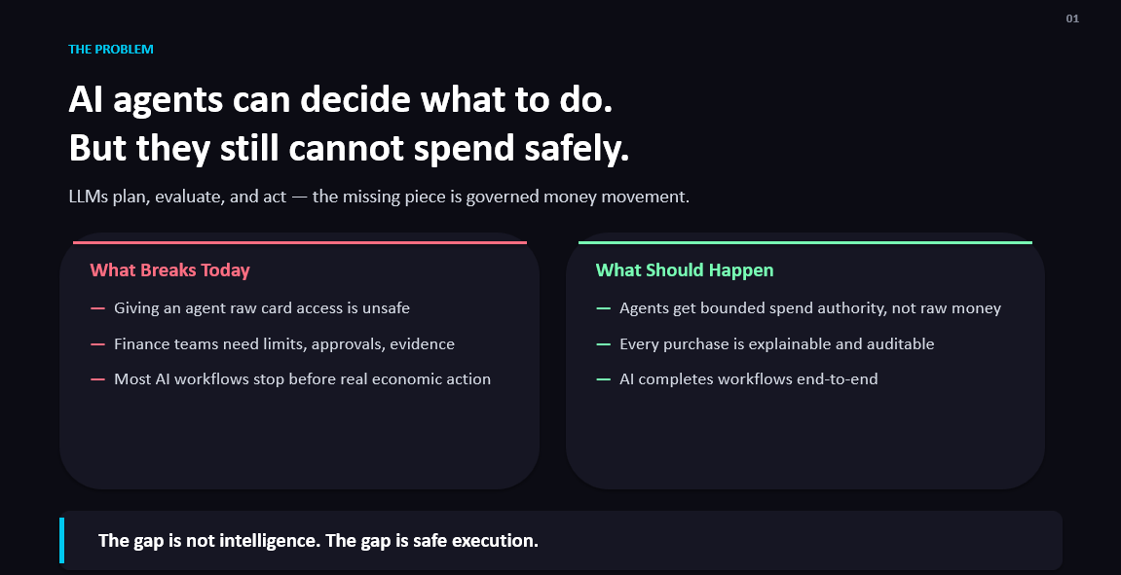Click the line 'But they still cannot spend safely.'
1121x575 pixels.
pos(349,148)
